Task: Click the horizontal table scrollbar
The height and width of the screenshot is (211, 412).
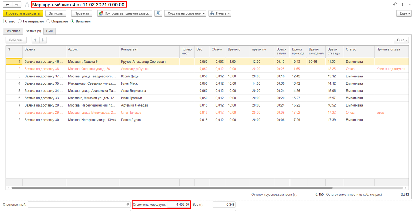Action: (172, 188)
